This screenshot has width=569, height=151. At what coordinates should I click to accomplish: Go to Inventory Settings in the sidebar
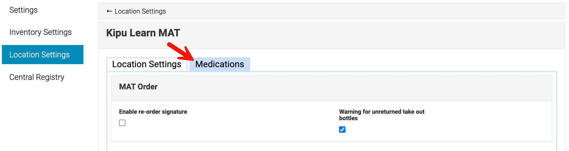click(41, 32)
